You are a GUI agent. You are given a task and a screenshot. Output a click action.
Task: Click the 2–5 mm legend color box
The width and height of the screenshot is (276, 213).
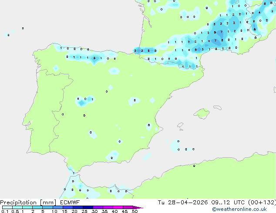37,207
